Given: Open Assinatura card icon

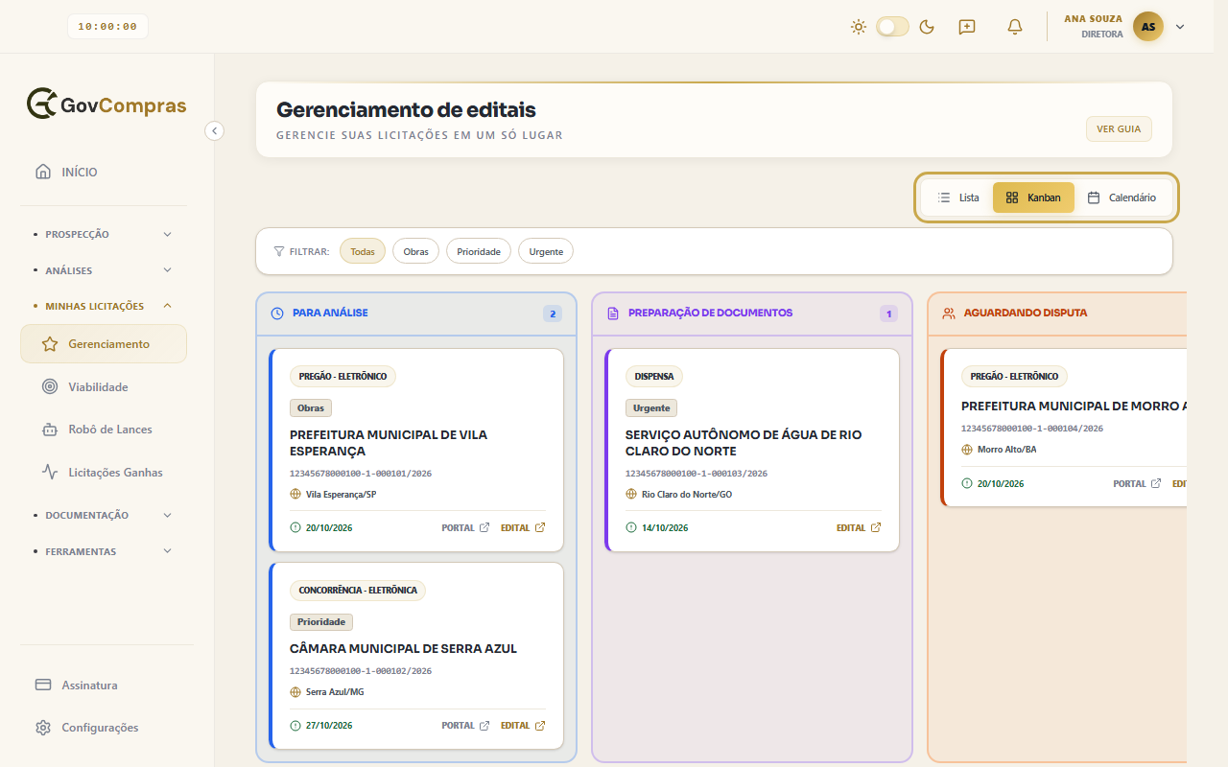Looking at the screenshot, I should click(x=43, y=685).
